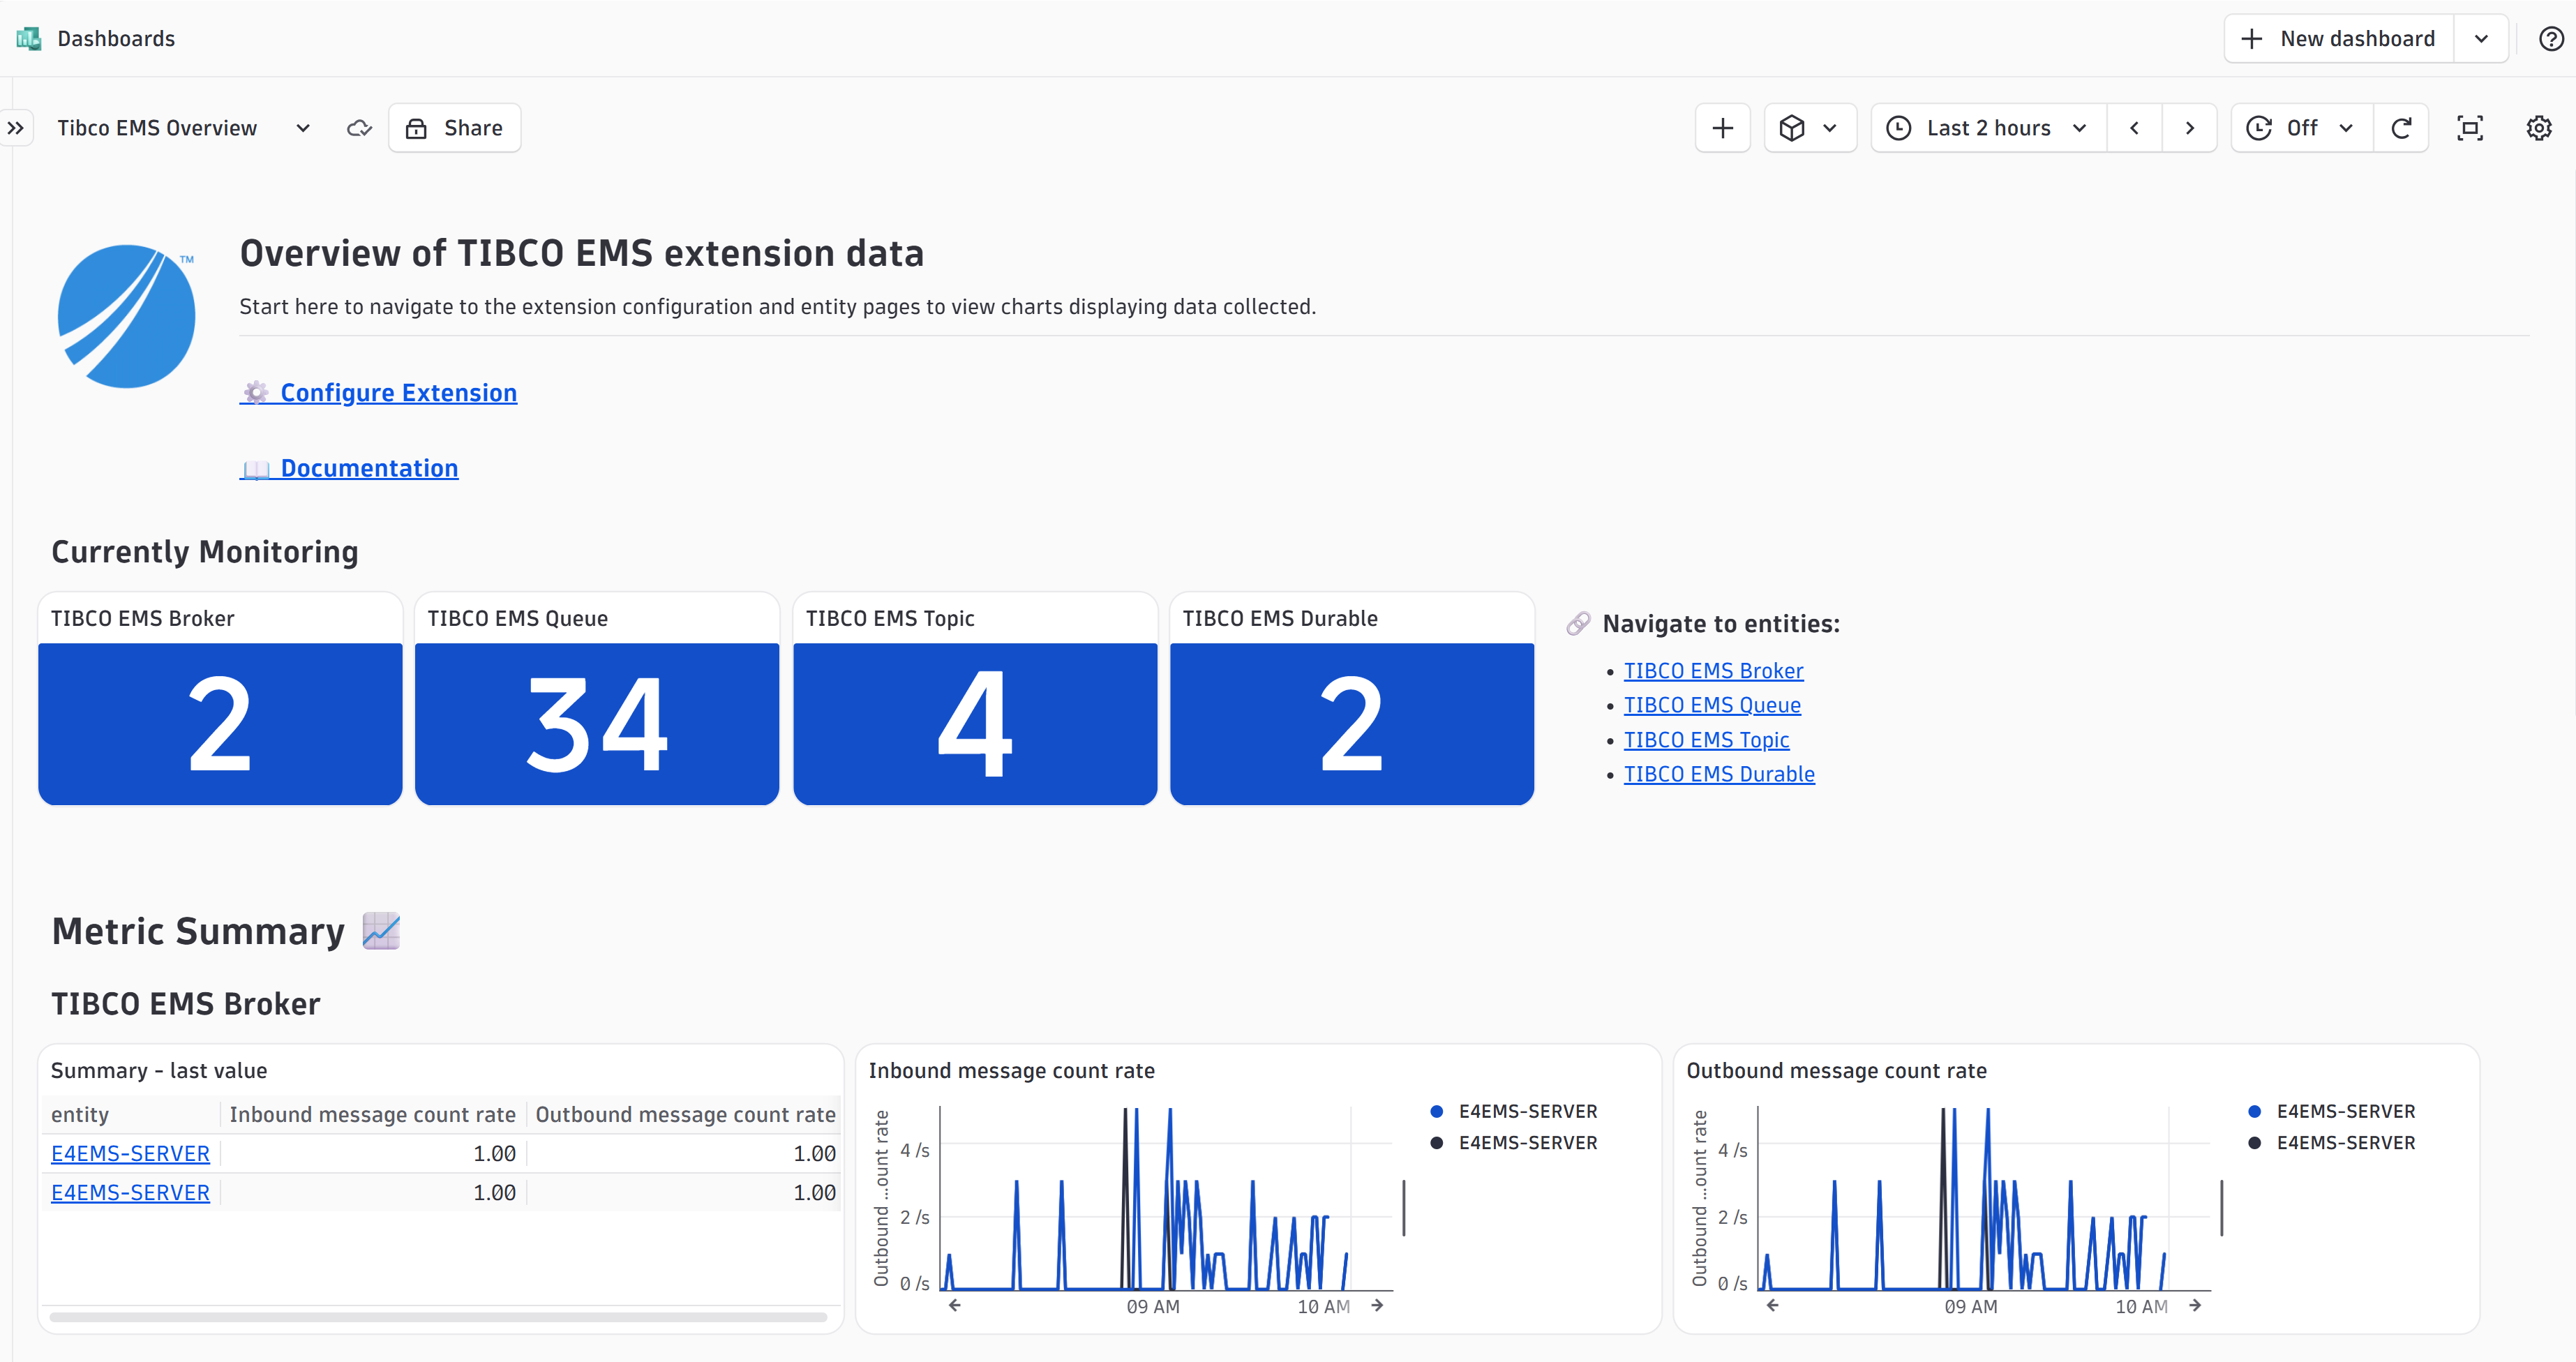Viewport: 2576px width, 1362px height.
Task: Click the TIBCO logo image
Action: tap(126, 315)
